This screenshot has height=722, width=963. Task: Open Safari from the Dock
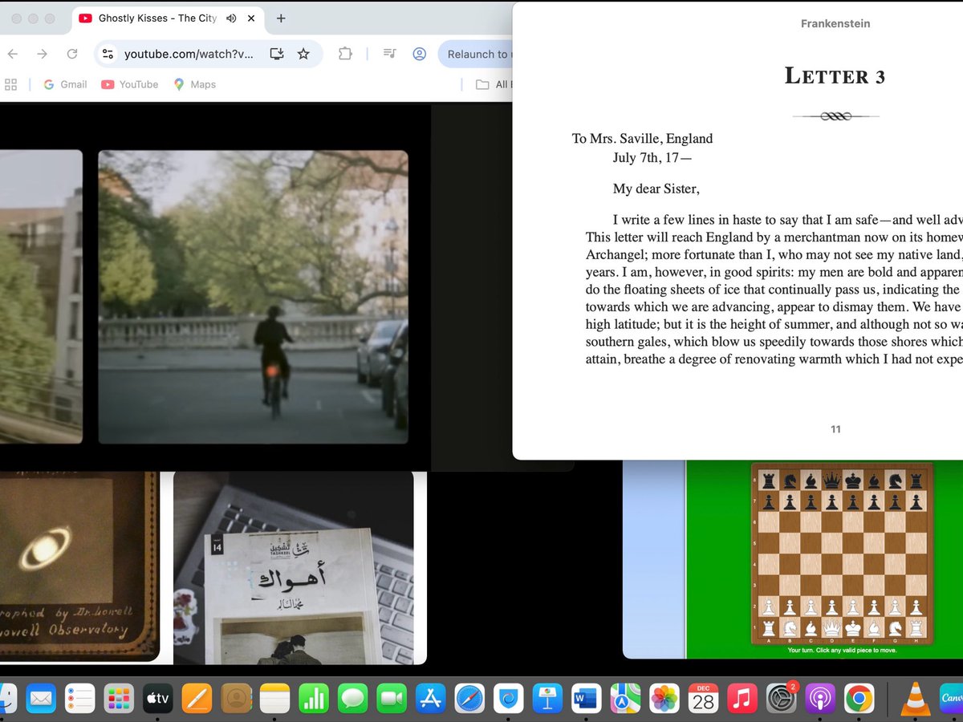tap(469, 699)
